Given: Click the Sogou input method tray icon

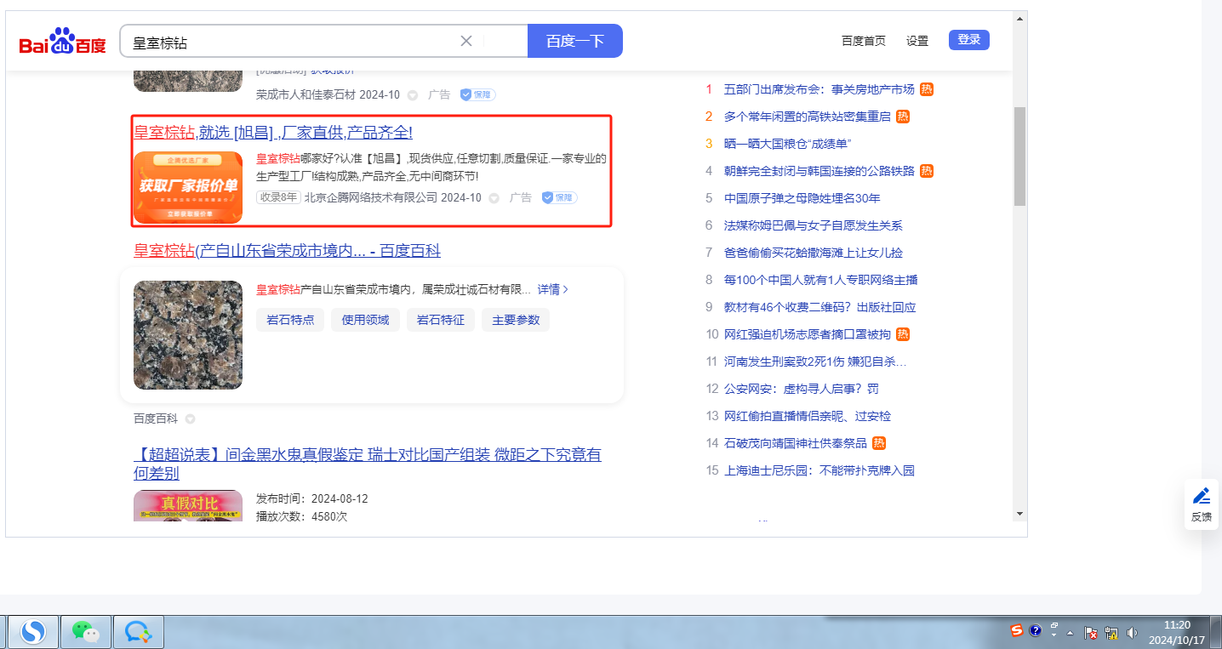Looking at the screenshot, I should [x=1016, y=630].
